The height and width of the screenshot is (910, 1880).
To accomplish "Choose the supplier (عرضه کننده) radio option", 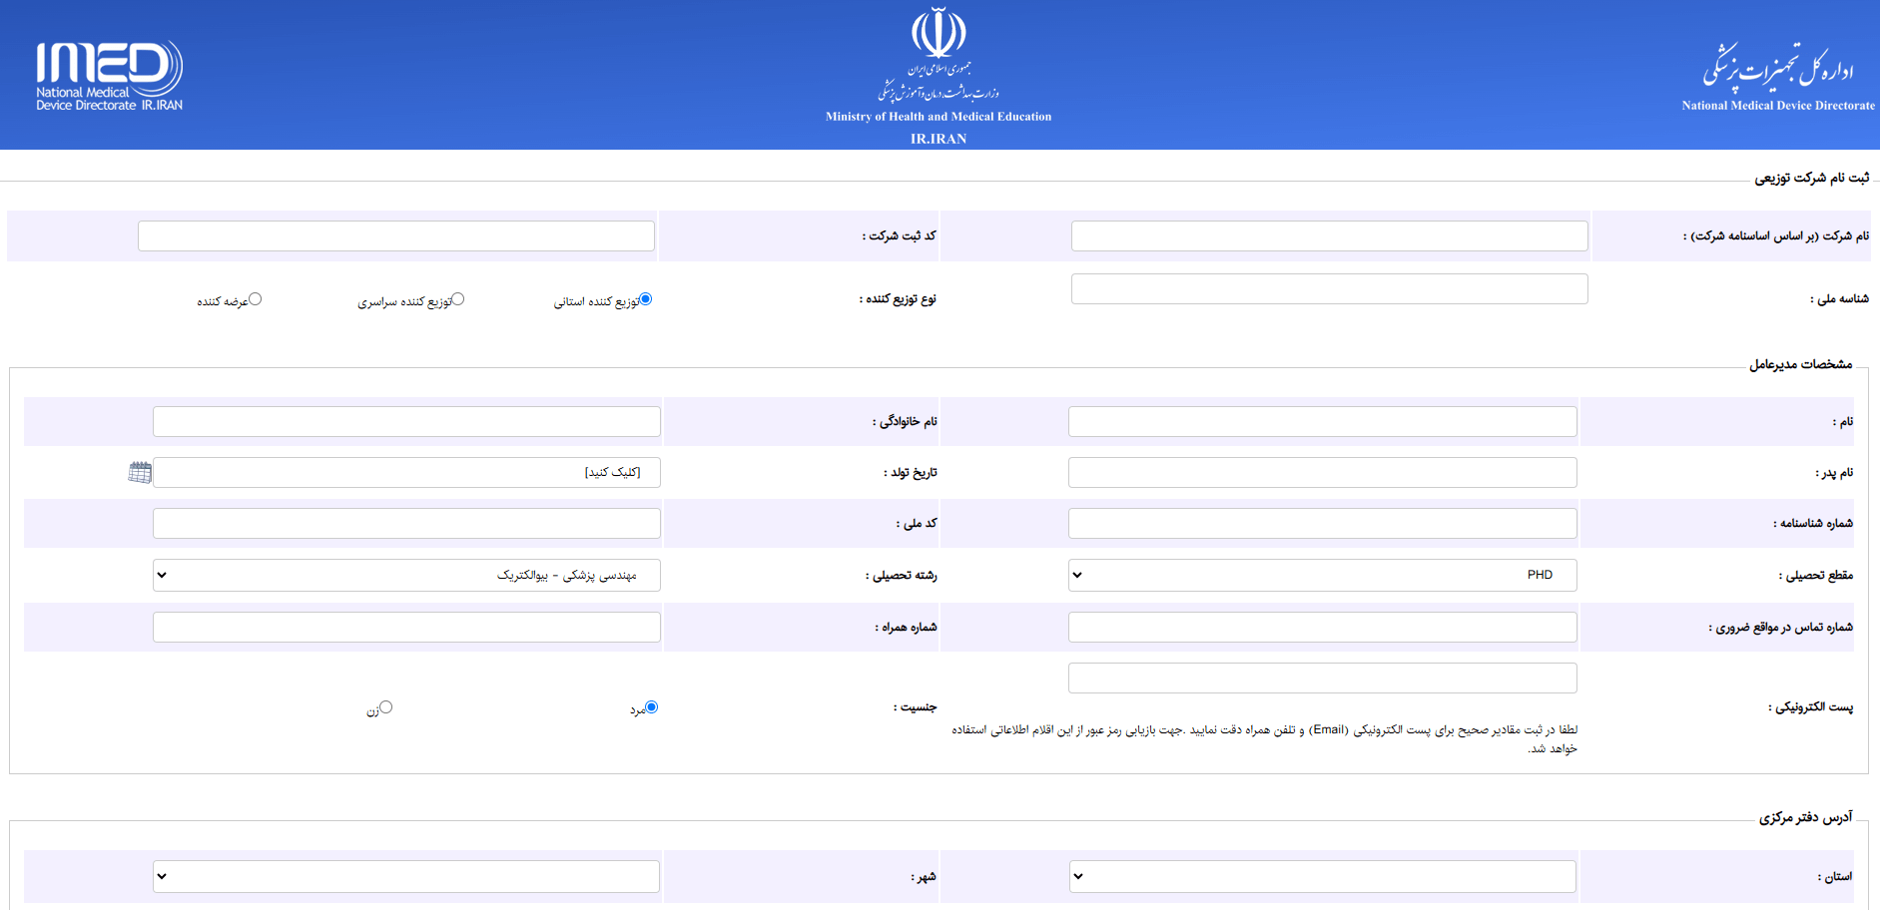I will click(256, 299).
